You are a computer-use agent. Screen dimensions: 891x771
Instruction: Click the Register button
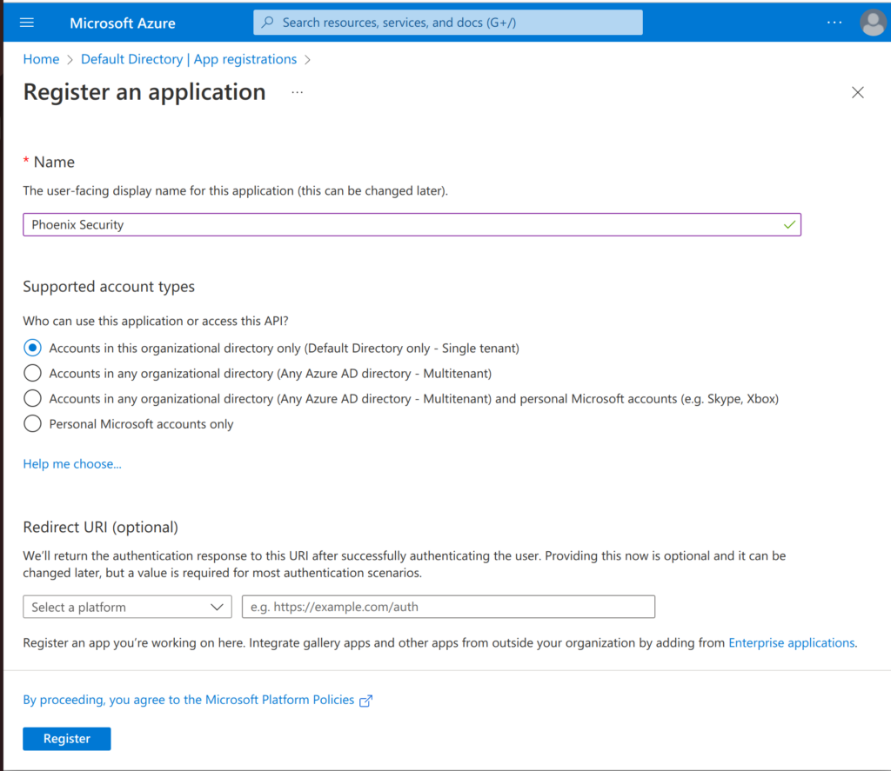67,739
